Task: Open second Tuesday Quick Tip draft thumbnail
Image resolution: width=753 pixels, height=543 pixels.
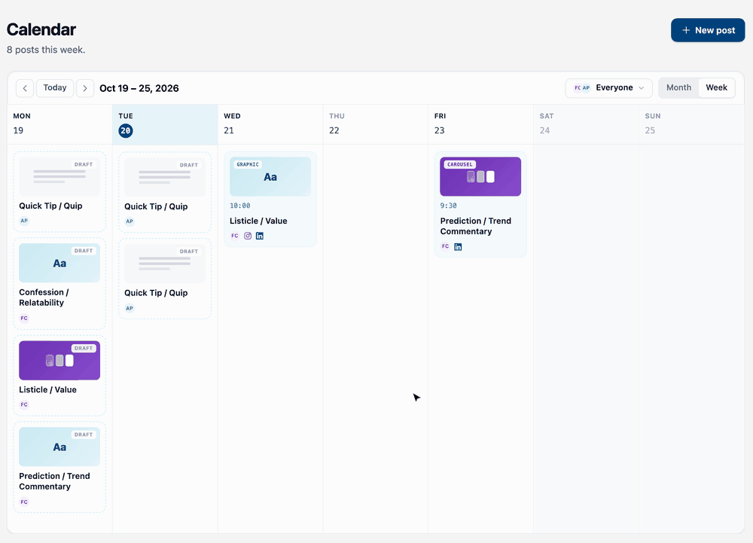Action: click(165, 263)
